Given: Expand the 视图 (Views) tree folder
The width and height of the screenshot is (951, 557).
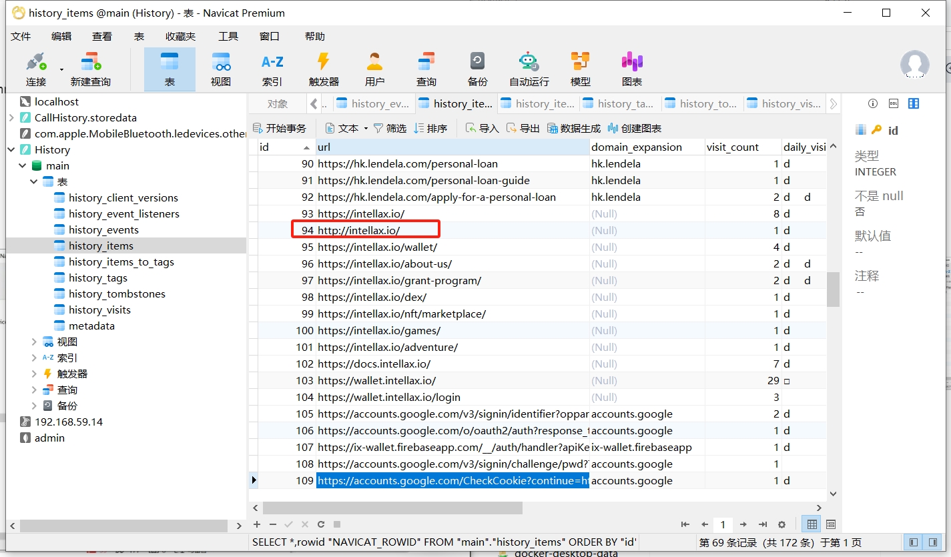Looking at the screenshot, I should click(x=34, y=342).
